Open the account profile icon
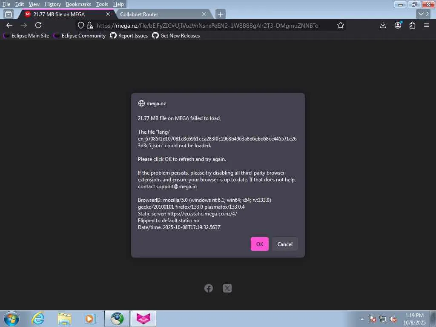Viewport: 436px width, 327px height. tap(398, 25)
